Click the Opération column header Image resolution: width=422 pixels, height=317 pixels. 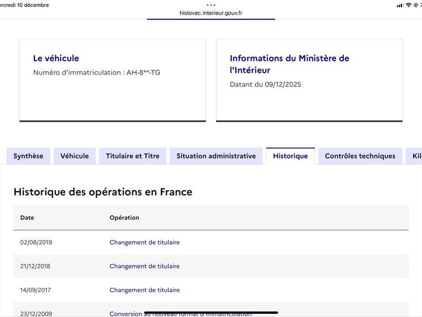124,218
